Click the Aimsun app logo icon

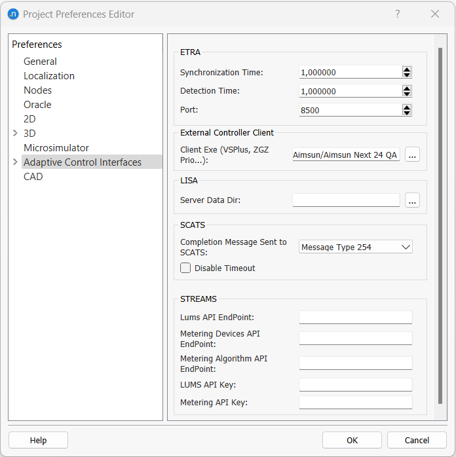(x=13, y=14)
